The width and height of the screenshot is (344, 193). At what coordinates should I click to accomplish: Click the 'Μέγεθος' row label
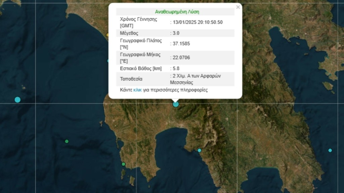(129, 33)
